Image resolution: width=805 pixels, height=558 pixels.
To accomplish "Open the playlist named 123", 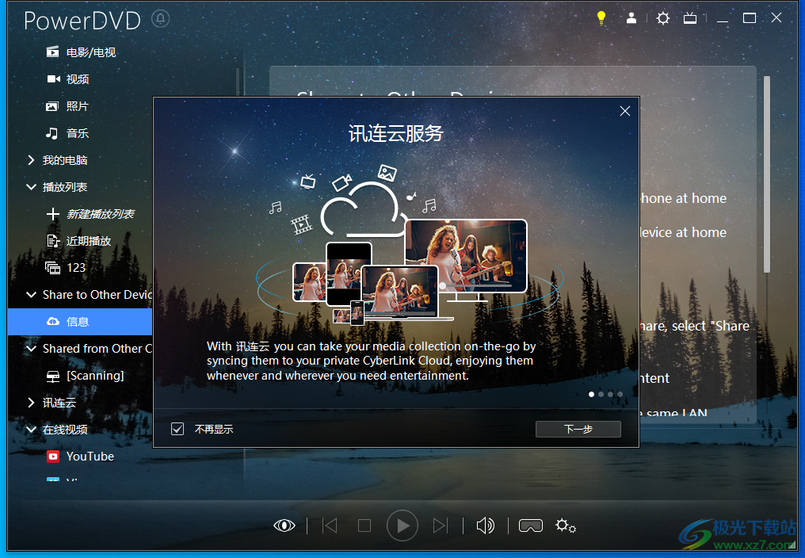I will pyautogui.click(x=65, y=268).
